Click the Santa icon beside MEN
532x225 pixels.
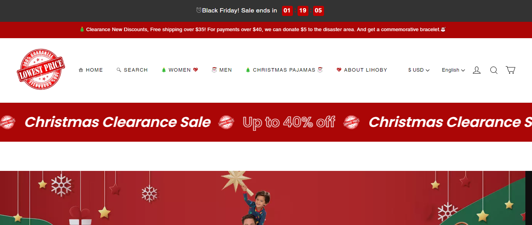click(x=214, y=70)
